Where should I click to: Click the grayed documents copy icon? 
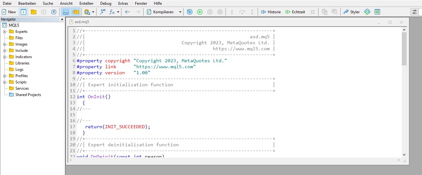pyautogui.click(x=325, y=12)
